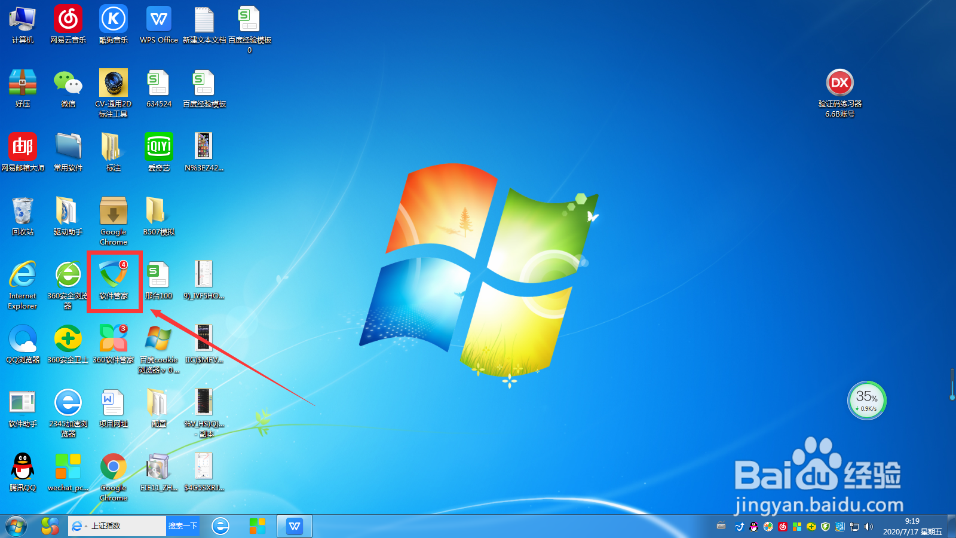
Task: Click the keyboard icon in system tray
Action: click(721, 527)
